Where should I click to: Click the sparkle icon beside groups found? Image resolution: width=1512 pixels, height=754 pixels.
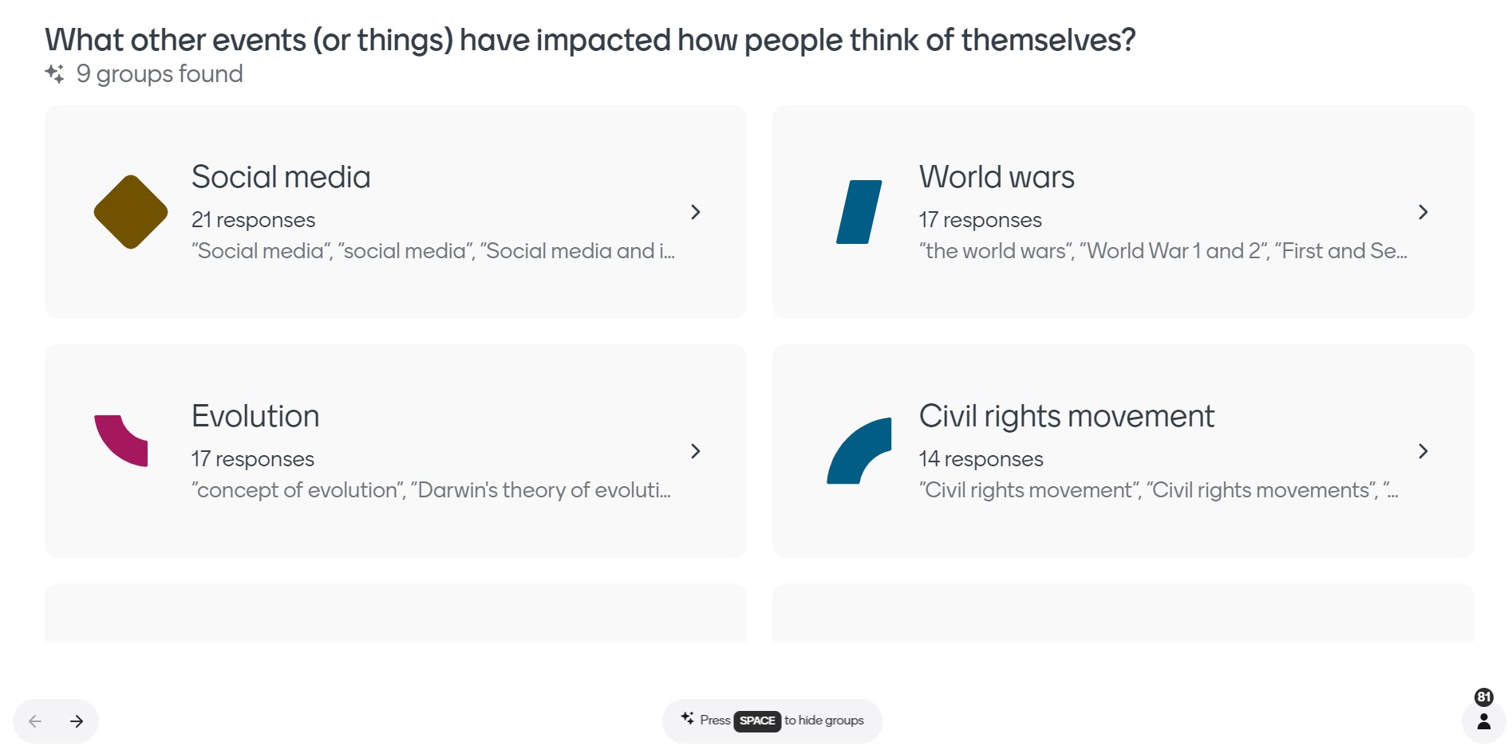[54, 74]
